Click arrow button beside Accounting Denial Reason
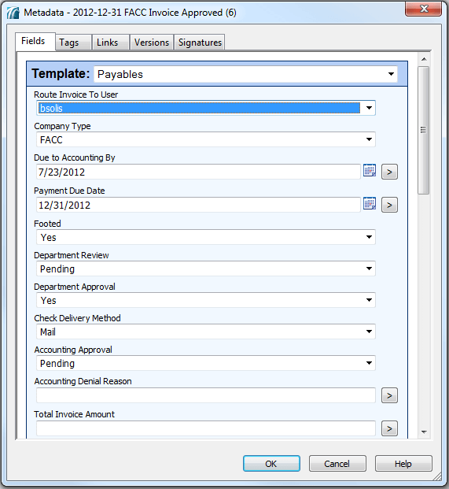449x489 pixels. pos(389,395)
